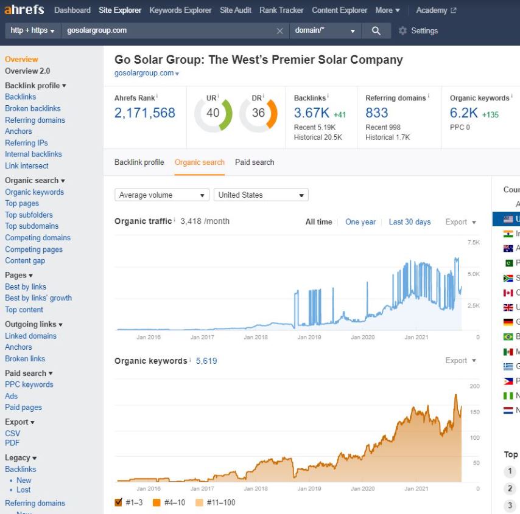
Task: Select the Australia flag in country list
Action: [508, 249]
